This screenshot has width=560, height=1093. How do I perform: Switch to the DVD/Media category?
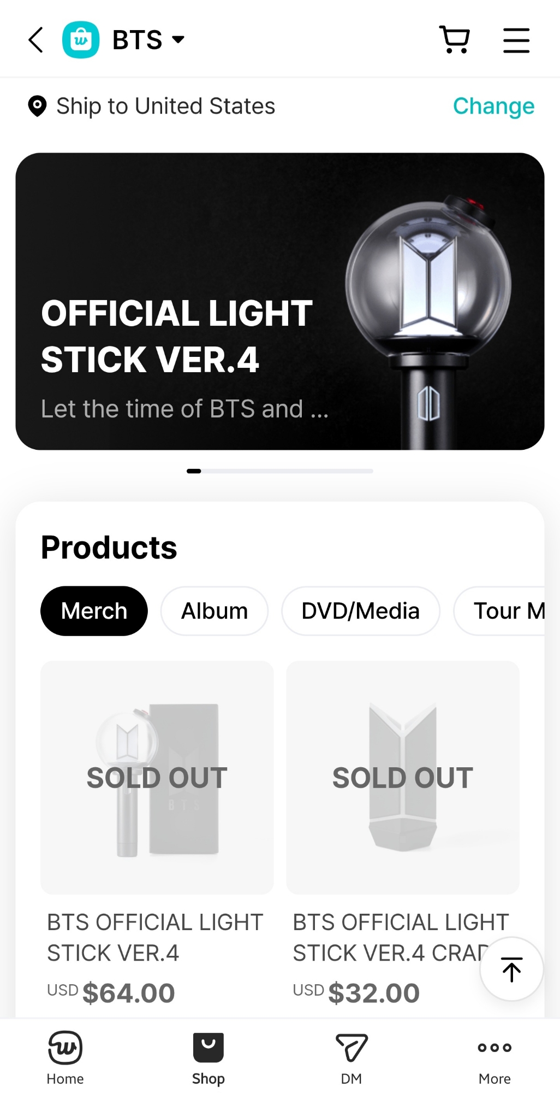pos(360,611)
